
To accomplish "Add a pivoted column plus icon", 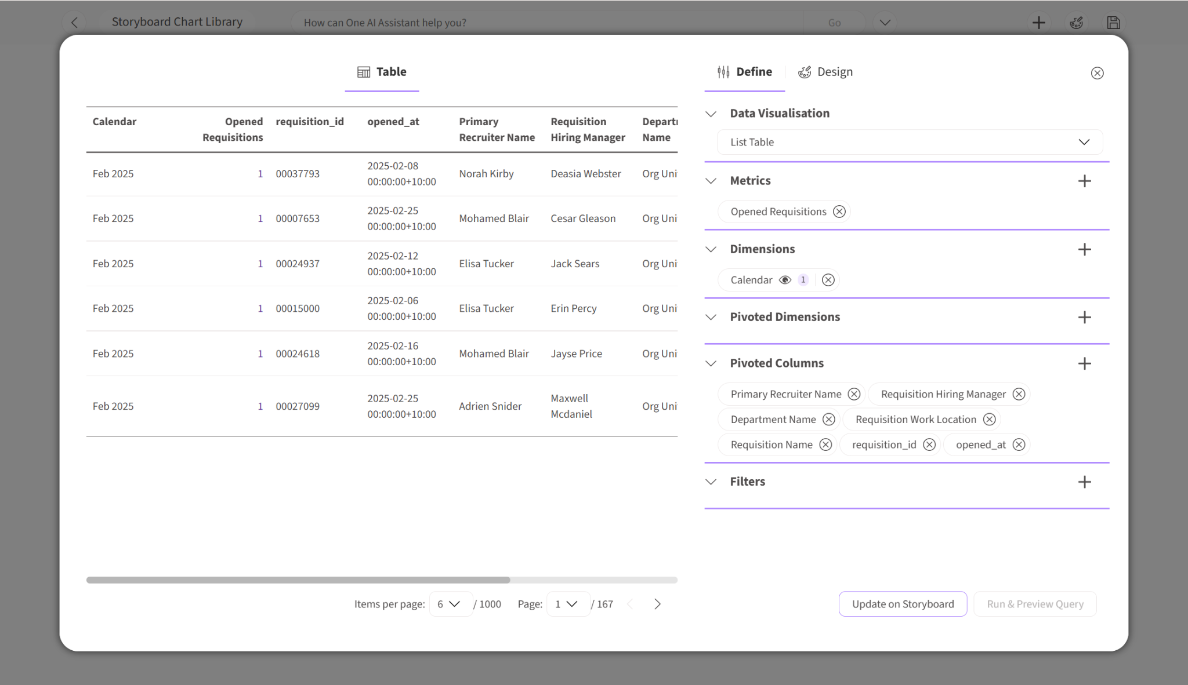I will coord(1084,363).
